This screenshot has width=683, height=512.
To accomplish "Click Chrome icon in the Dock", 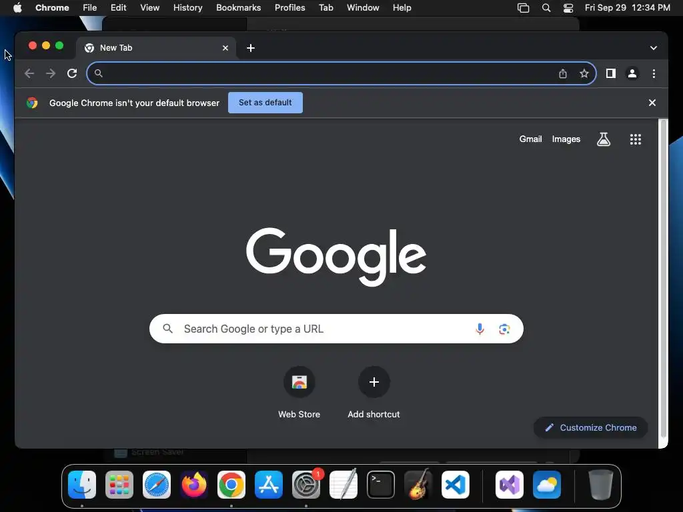I will pos(231,485).
